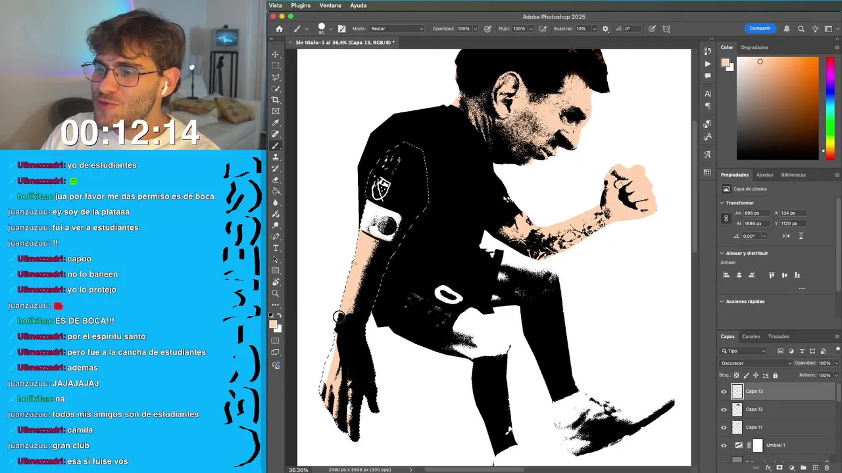
Task: Select the Pen tool
Action: [276, 236]
